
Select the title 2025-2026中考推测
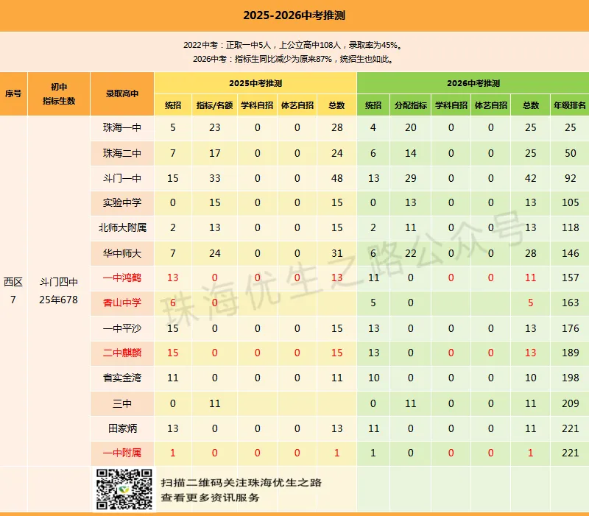(x=294, y=15)
